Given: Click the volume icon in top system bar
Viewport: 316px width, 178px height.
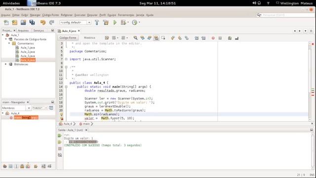Looking at the screenshot, I should click(254, 3).
